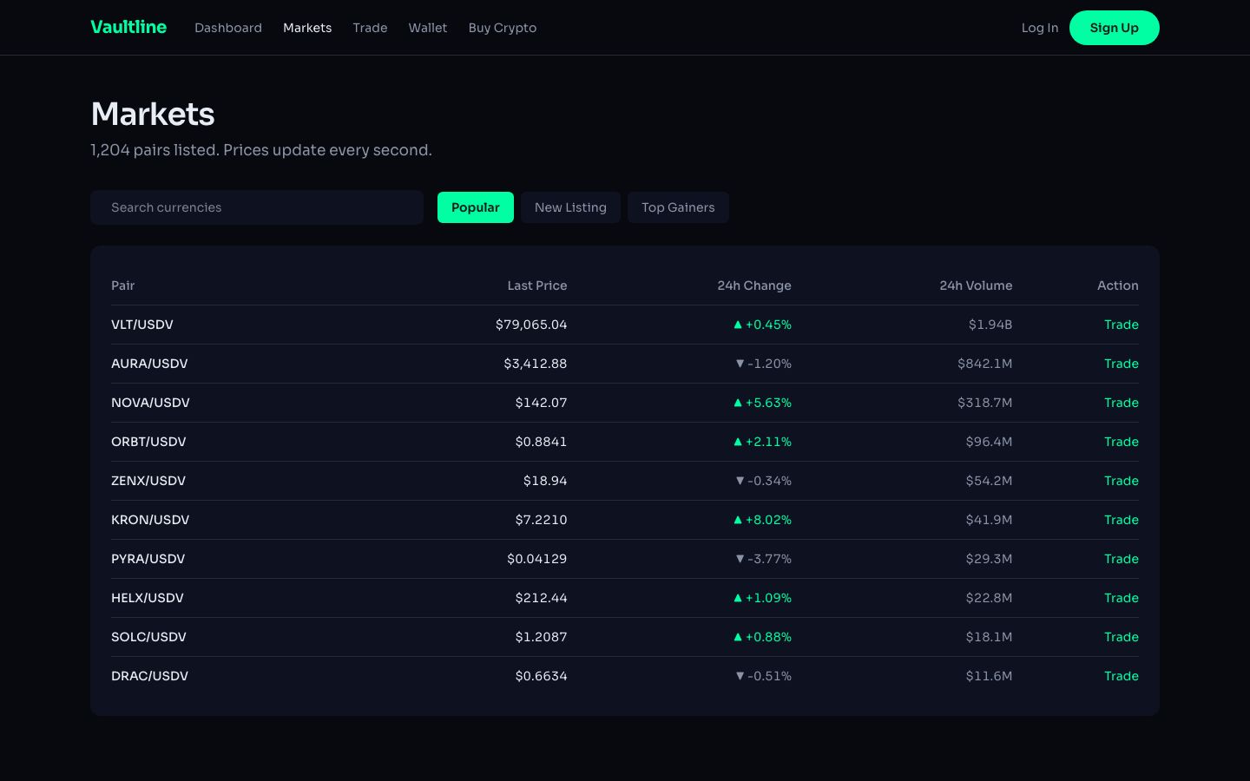Trade the VLT/USDV pair

coord(1122,325)
